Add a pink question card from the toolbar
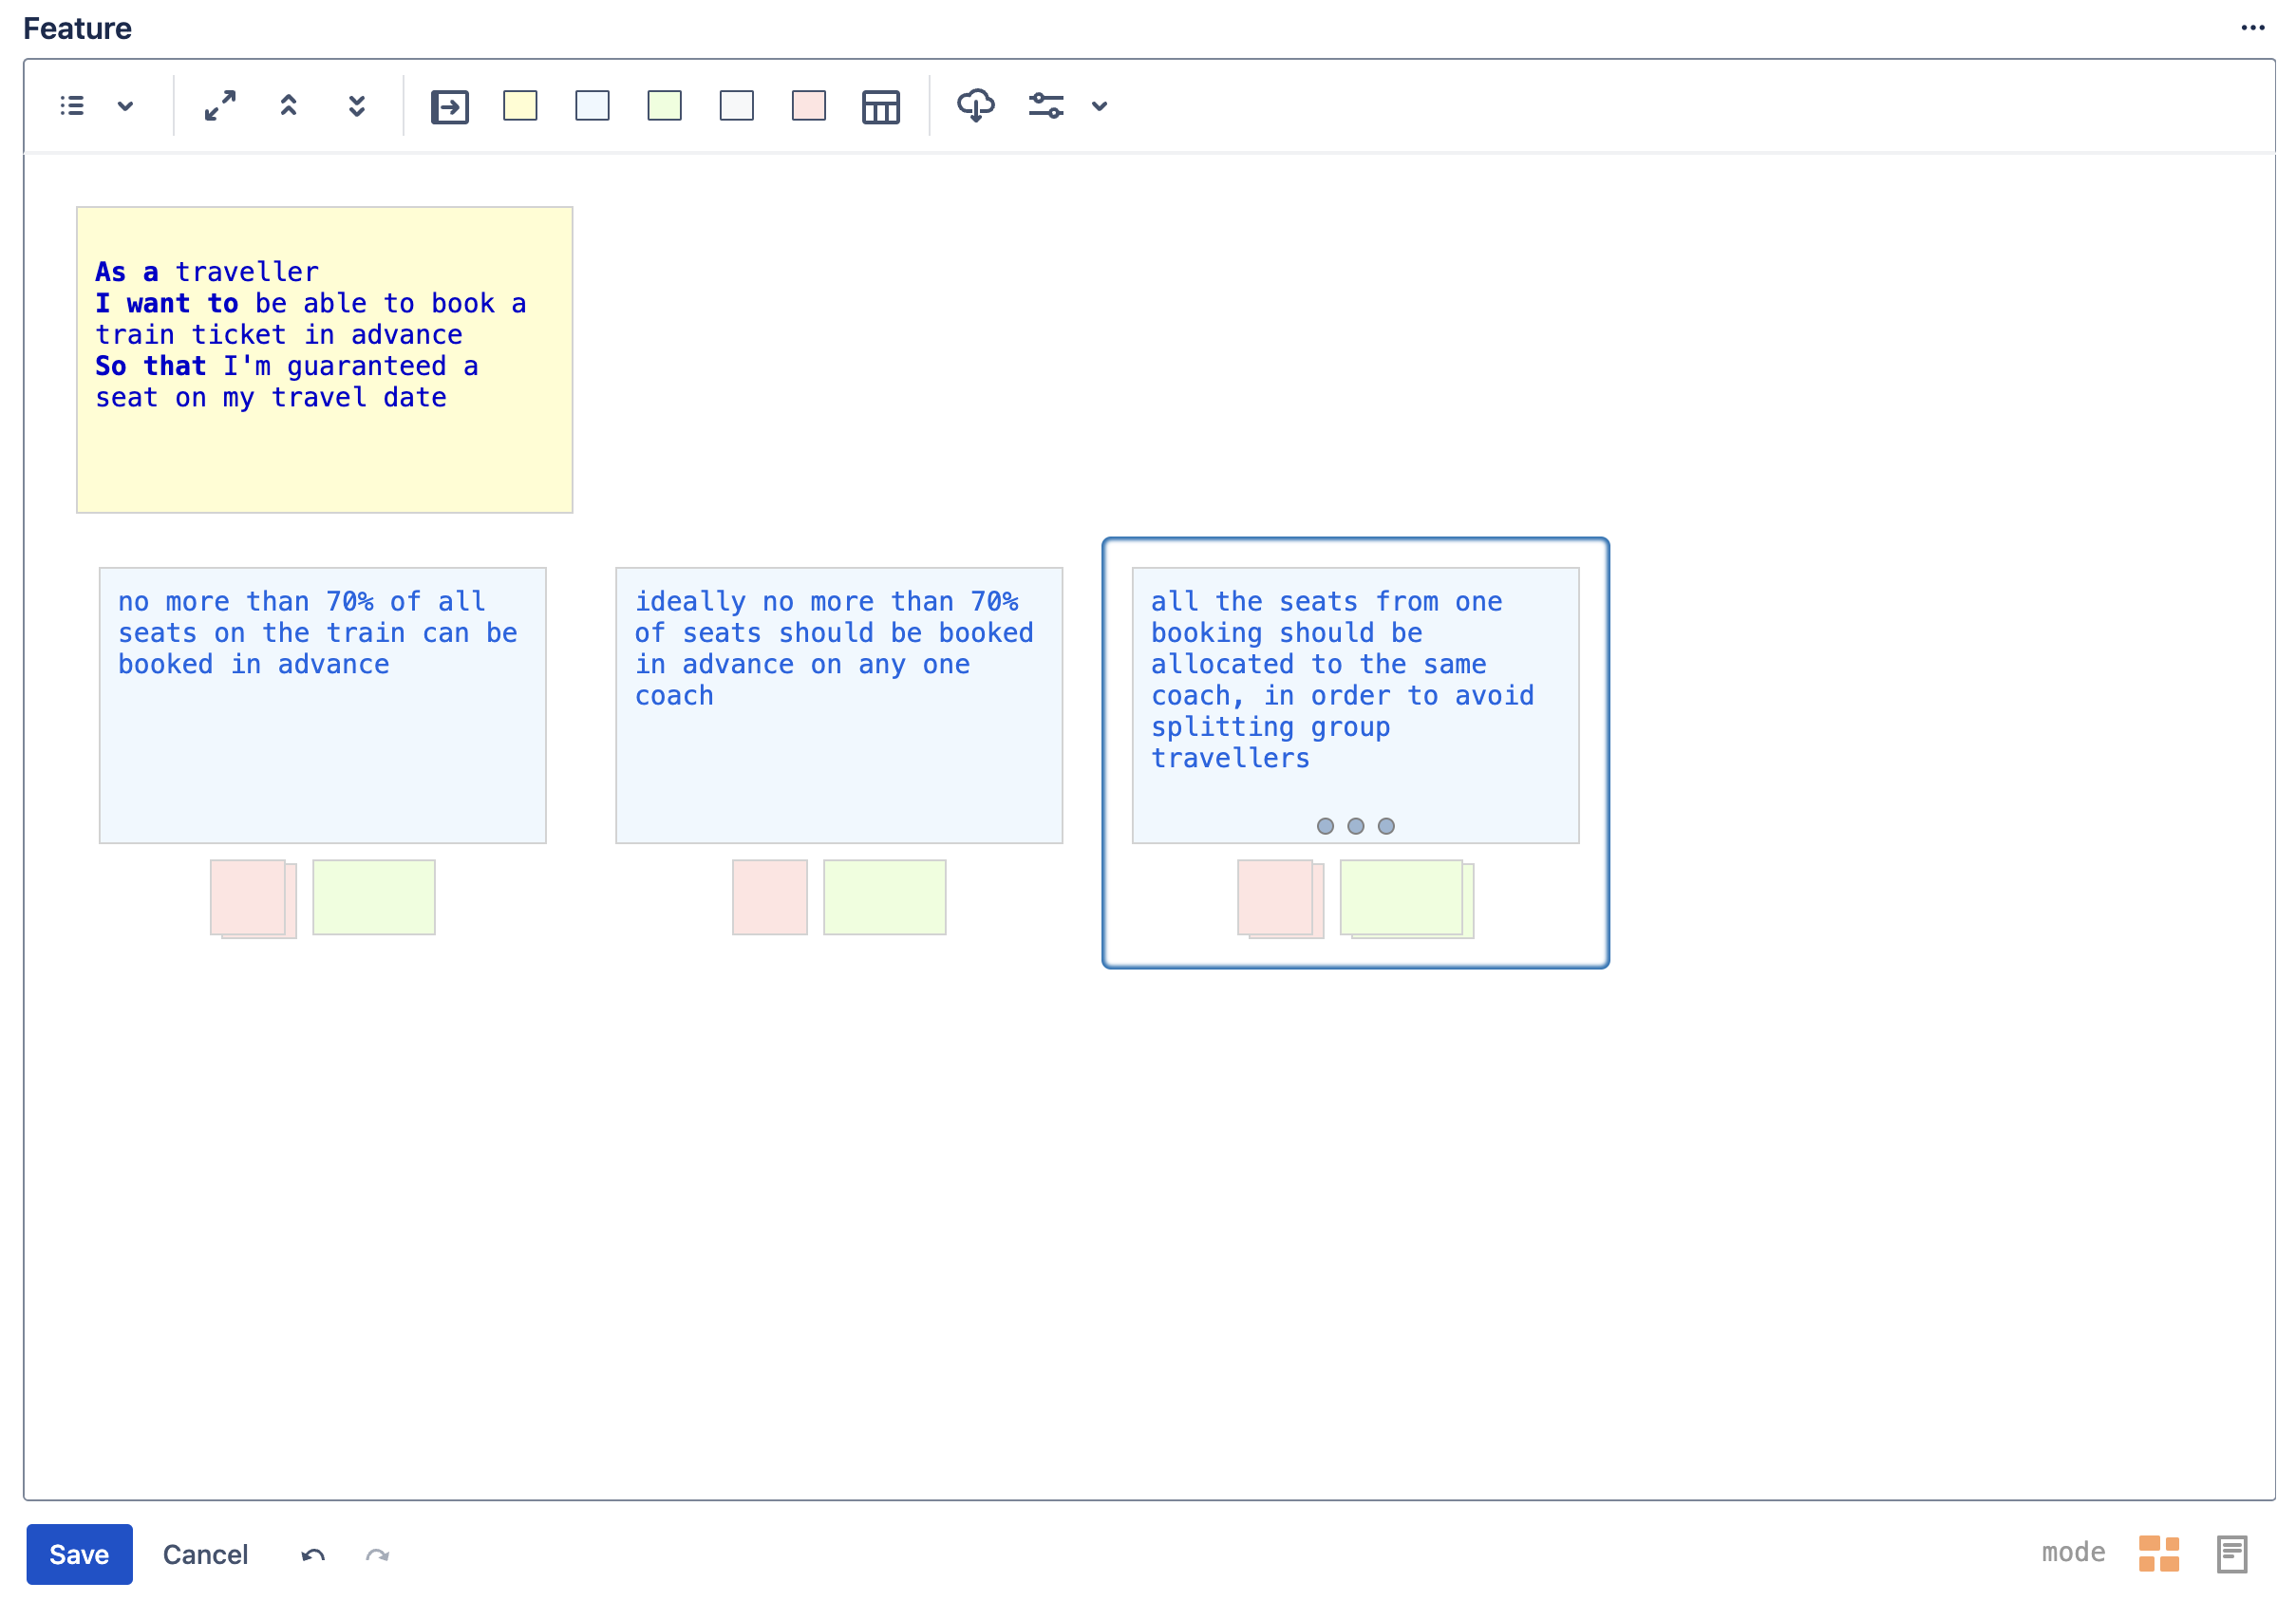2296x1601 pixels. coord(809,106)
